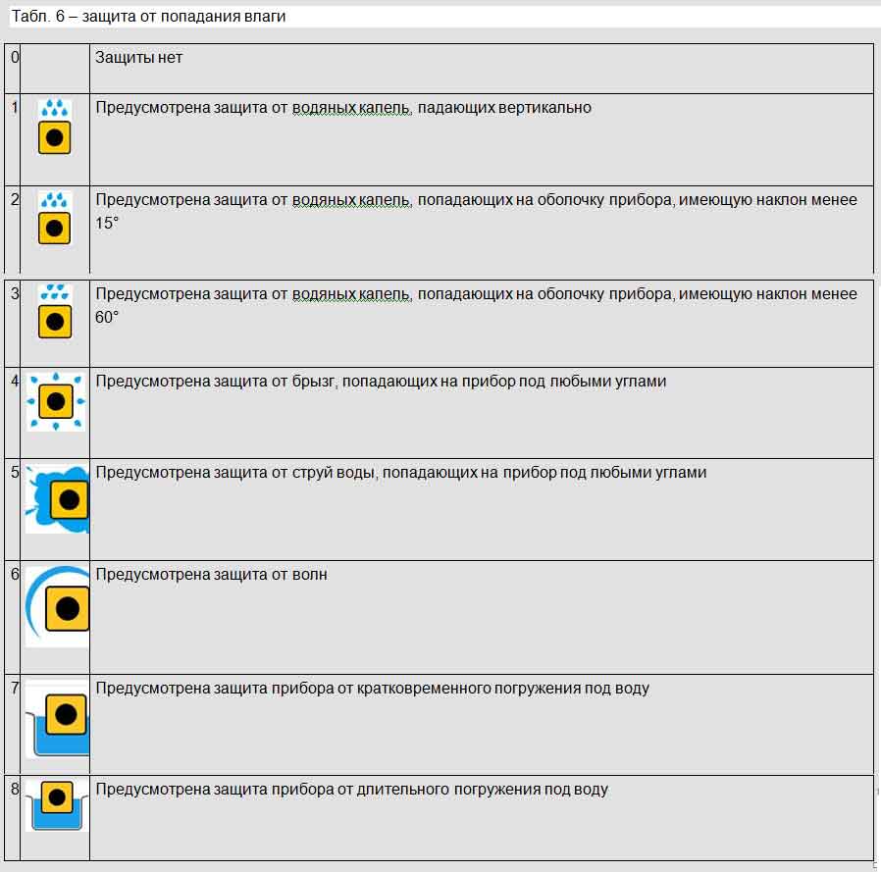Select the wave protection icon in row 6
The height and width of the screenshot is (872, 881).
point(58,606)
